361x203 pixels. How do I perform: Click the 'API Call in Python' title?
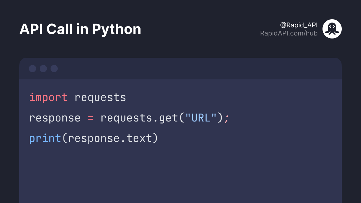80,29
